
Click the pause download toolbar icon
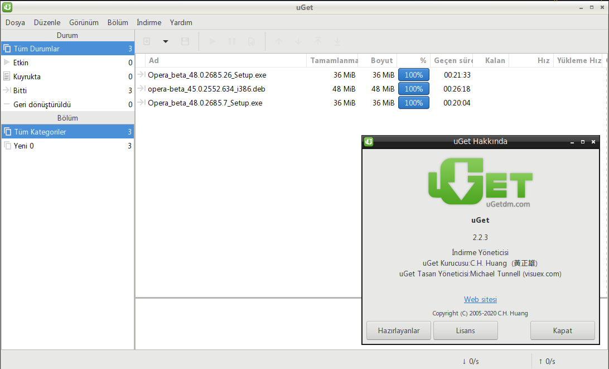tap(232, 41)
